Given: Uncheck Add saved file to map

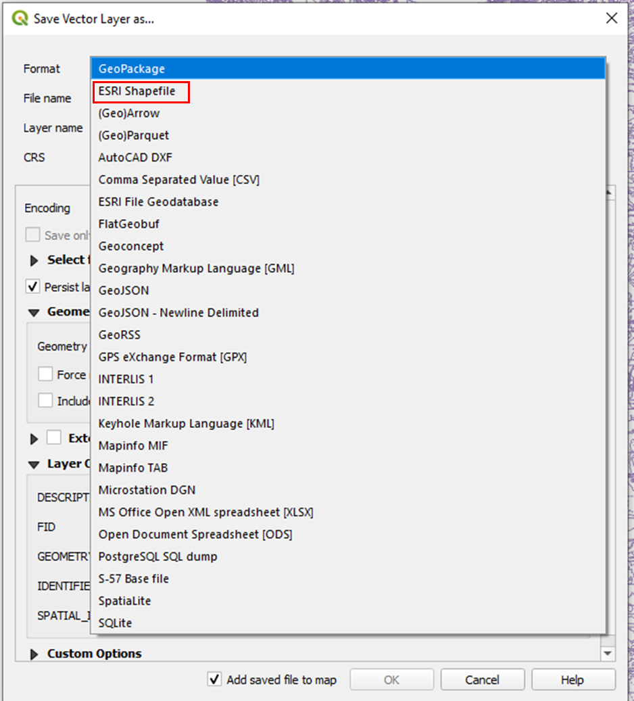Looking at the screenshot, I should point(215,679).
